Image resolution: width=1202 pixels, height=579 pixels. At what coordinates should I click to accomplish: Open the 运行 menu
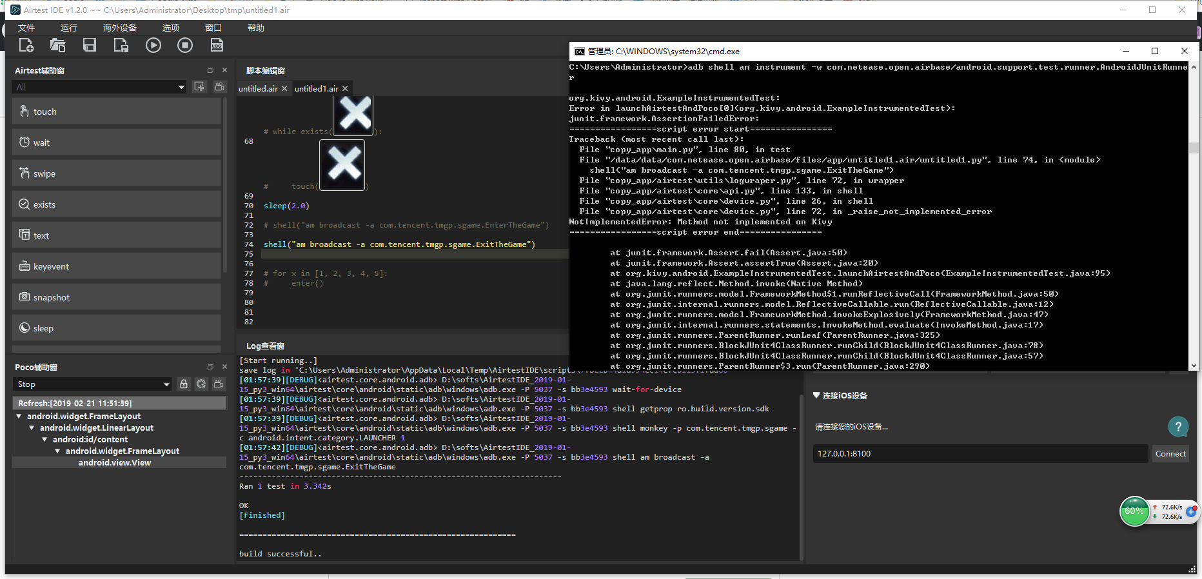click(x=69, y=28)
